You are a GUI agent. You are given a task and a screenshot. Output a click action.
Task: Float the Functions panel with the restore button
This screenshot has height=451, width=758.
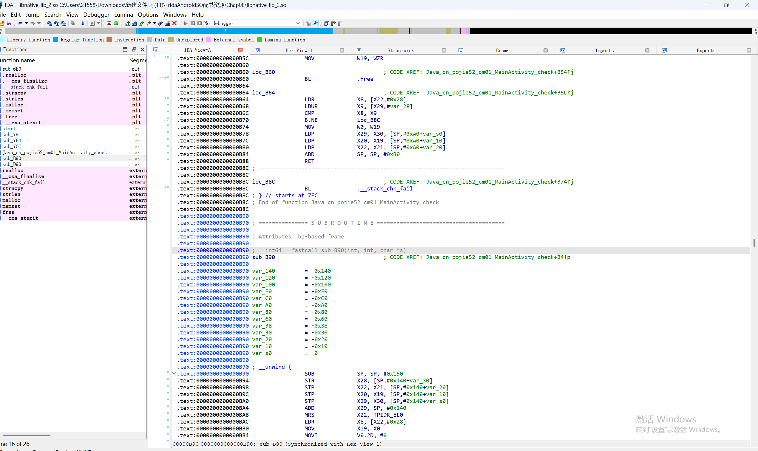[134, 49]
